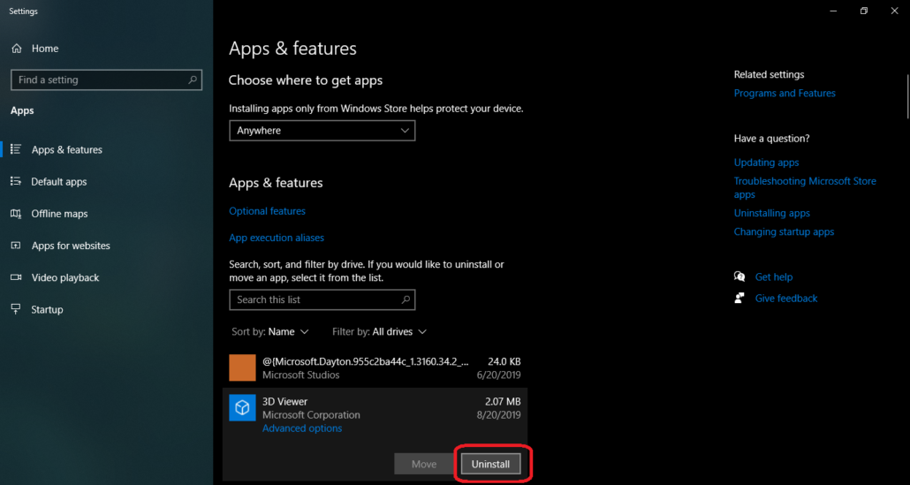The image size is (910, 485).
Task: Click the Get help chat icon
Action: pyautogui.click(x=739, y=277)
